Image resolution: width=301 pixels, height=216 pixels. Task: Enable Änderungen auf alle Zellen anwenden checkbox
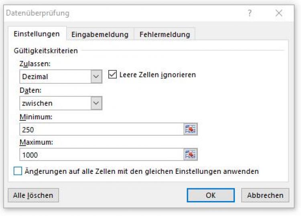(x=18, y=171)
